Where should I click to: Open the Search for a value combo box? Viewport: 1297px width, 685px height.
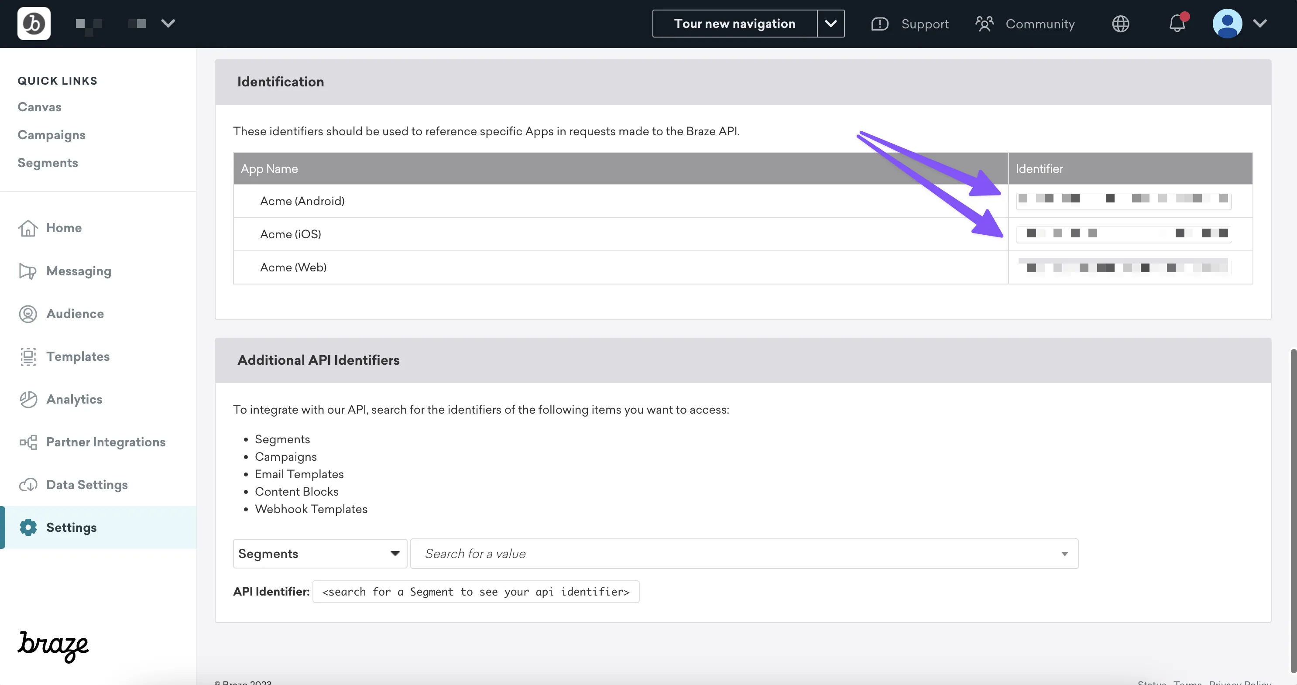point(744,554)
